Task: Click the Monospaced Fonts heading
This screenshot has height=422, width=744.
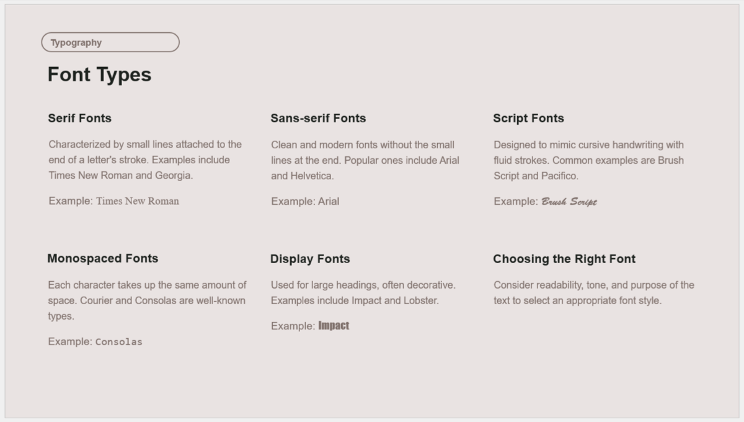Action: pyautogui.click(x=102, y=258)
